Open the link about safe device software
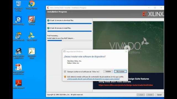This screenshot has width=177, height=99. click(x=93, y=79)
